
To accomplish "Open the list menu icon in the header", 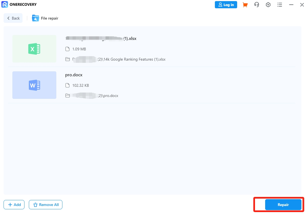I will tap(280, 5).
